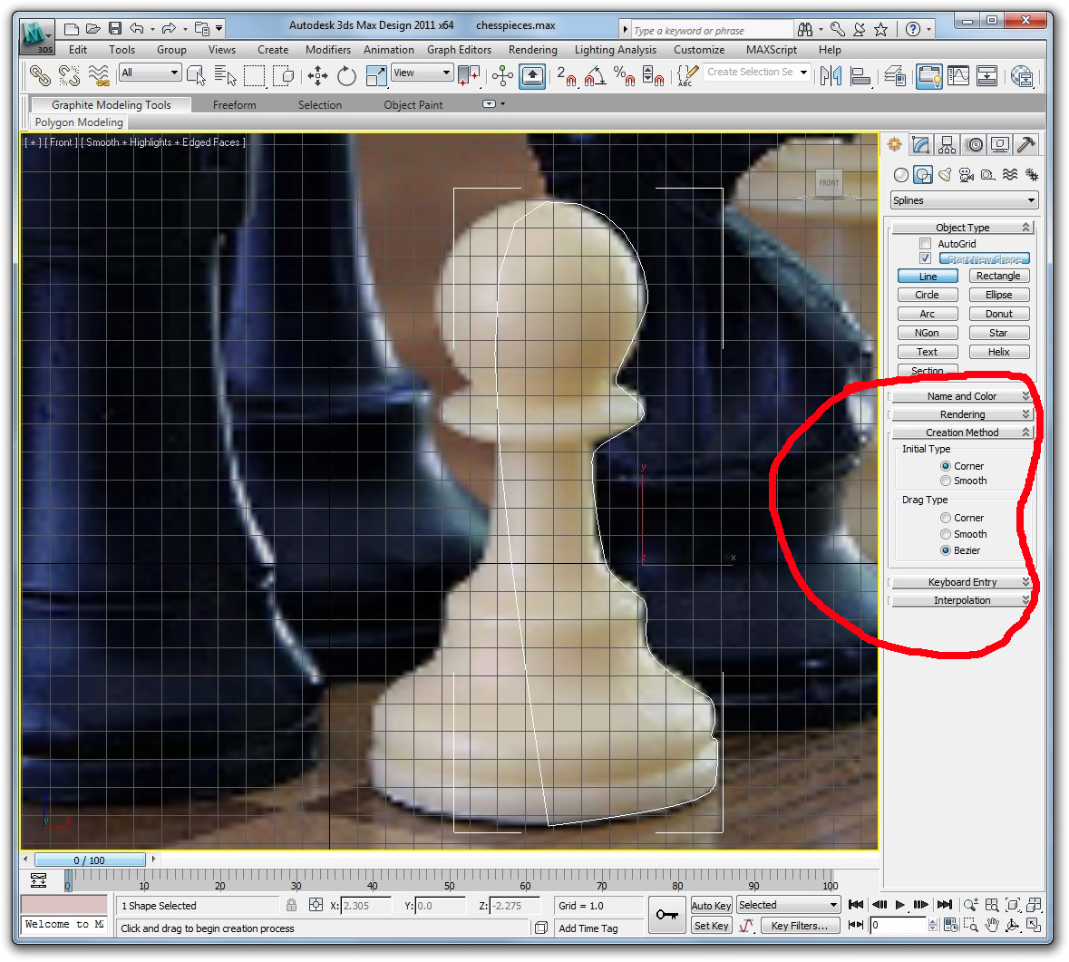Image resolution: width=1069 pixels, height=962 pixels.
Task: Expand the Keyboard Entry rollout
Action: pos(962,582)
